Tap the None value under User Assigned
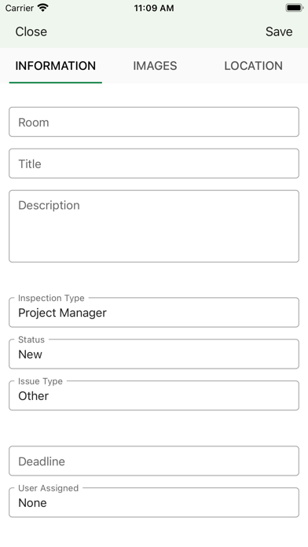 click(x=32, y=503)
